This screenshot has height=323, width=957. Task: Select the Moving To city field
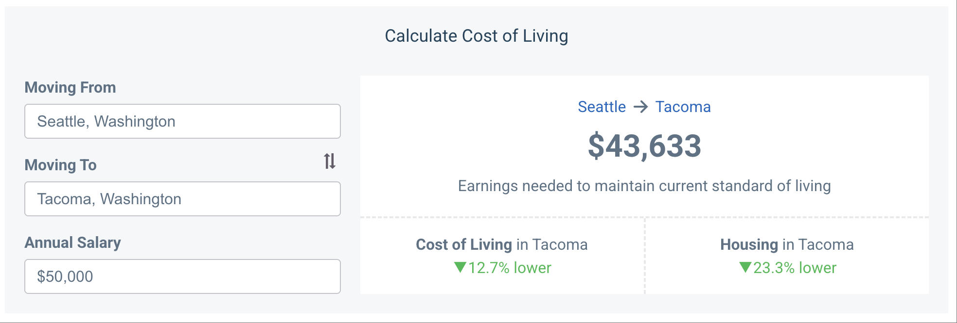(182, 199)
